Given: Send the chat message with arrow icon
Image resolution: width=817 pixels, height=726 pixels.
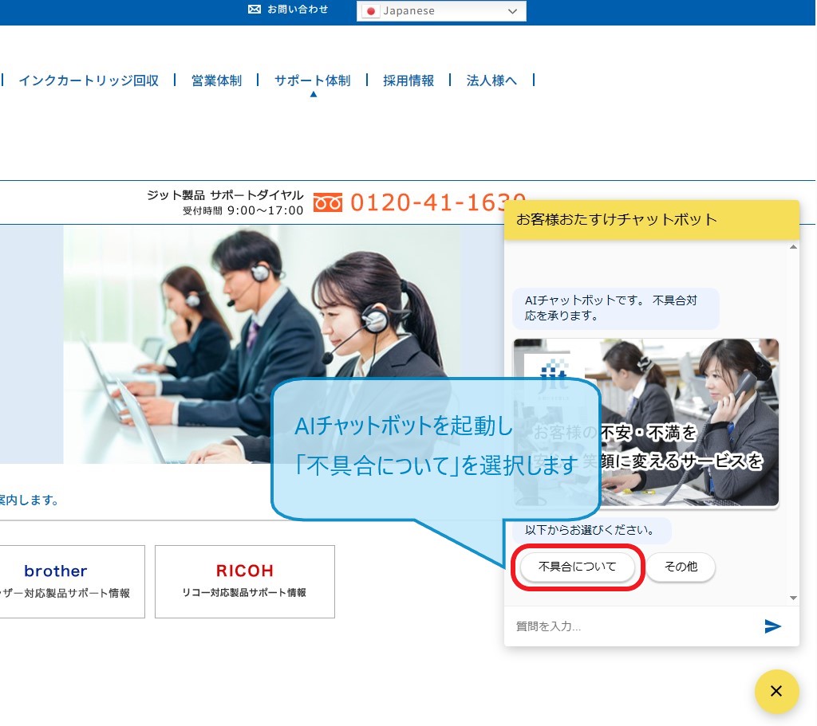Looking at the screenshot, I should [772, 626].
